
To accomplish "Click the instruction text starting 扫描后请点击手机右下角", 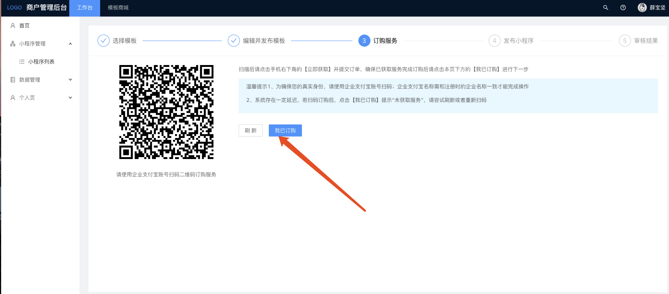I will click(384, 69).
